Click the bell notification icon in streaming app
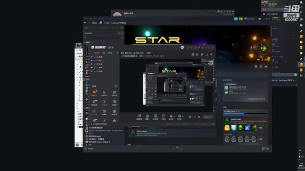This screenshot has width=305, height=171. 207,54
